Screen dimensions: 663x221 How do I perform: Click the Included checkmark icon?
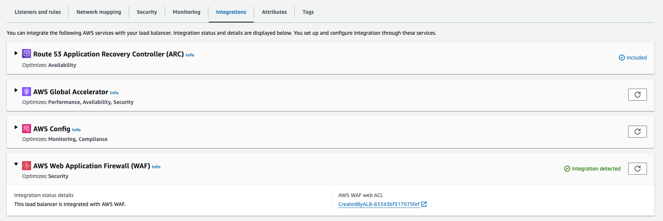coord(622,58)
